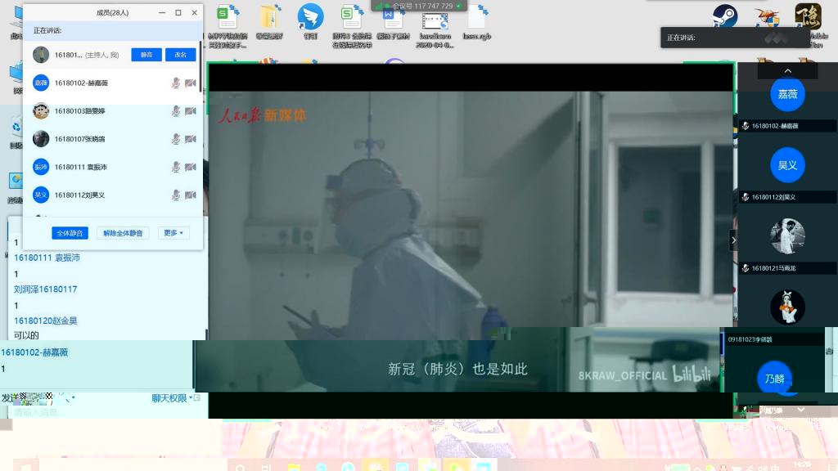The image size is (838, 471).
Task: Click the pop-out icon beside 聊天权限
Action: coord(197,398)
